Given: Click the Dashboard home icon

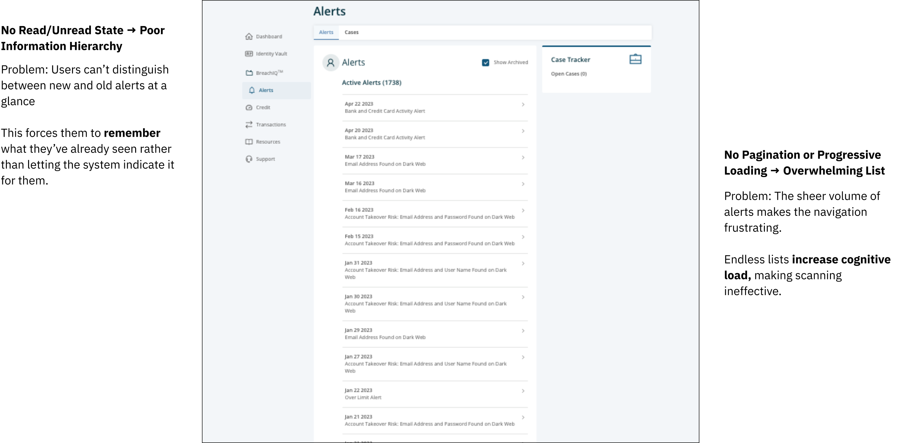Looking at the screenshot, I should (x=249, y=37).
